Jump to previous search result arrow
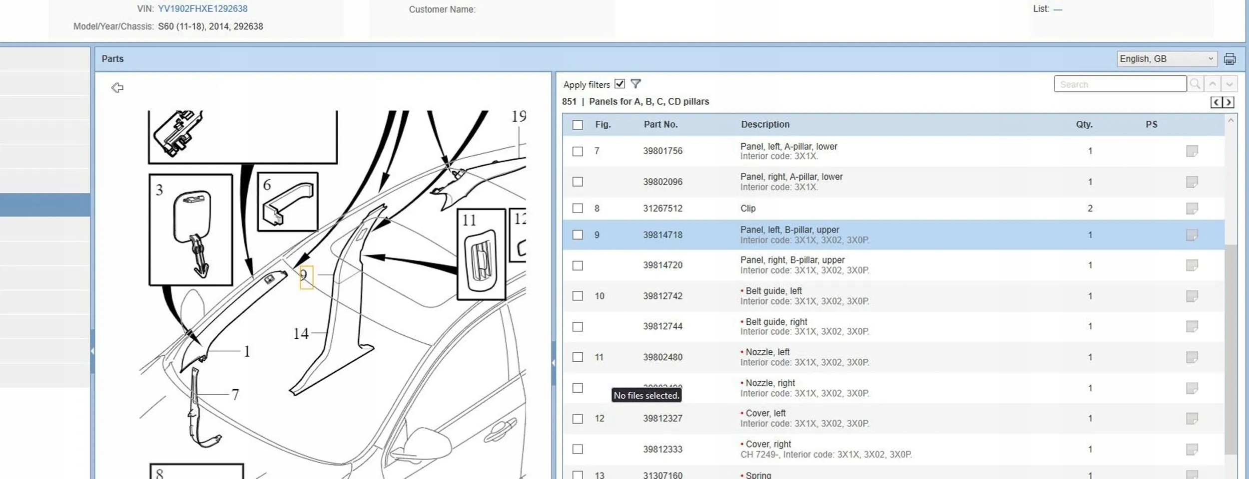This screenshot has width=1249, height=479. point(1213,84)
